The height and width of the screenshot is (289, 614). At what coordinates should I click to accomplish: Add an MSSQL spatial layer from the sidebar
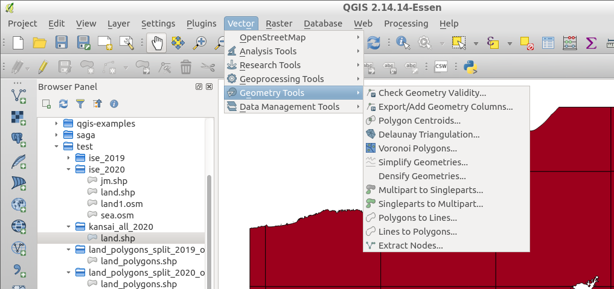point(18,183)
